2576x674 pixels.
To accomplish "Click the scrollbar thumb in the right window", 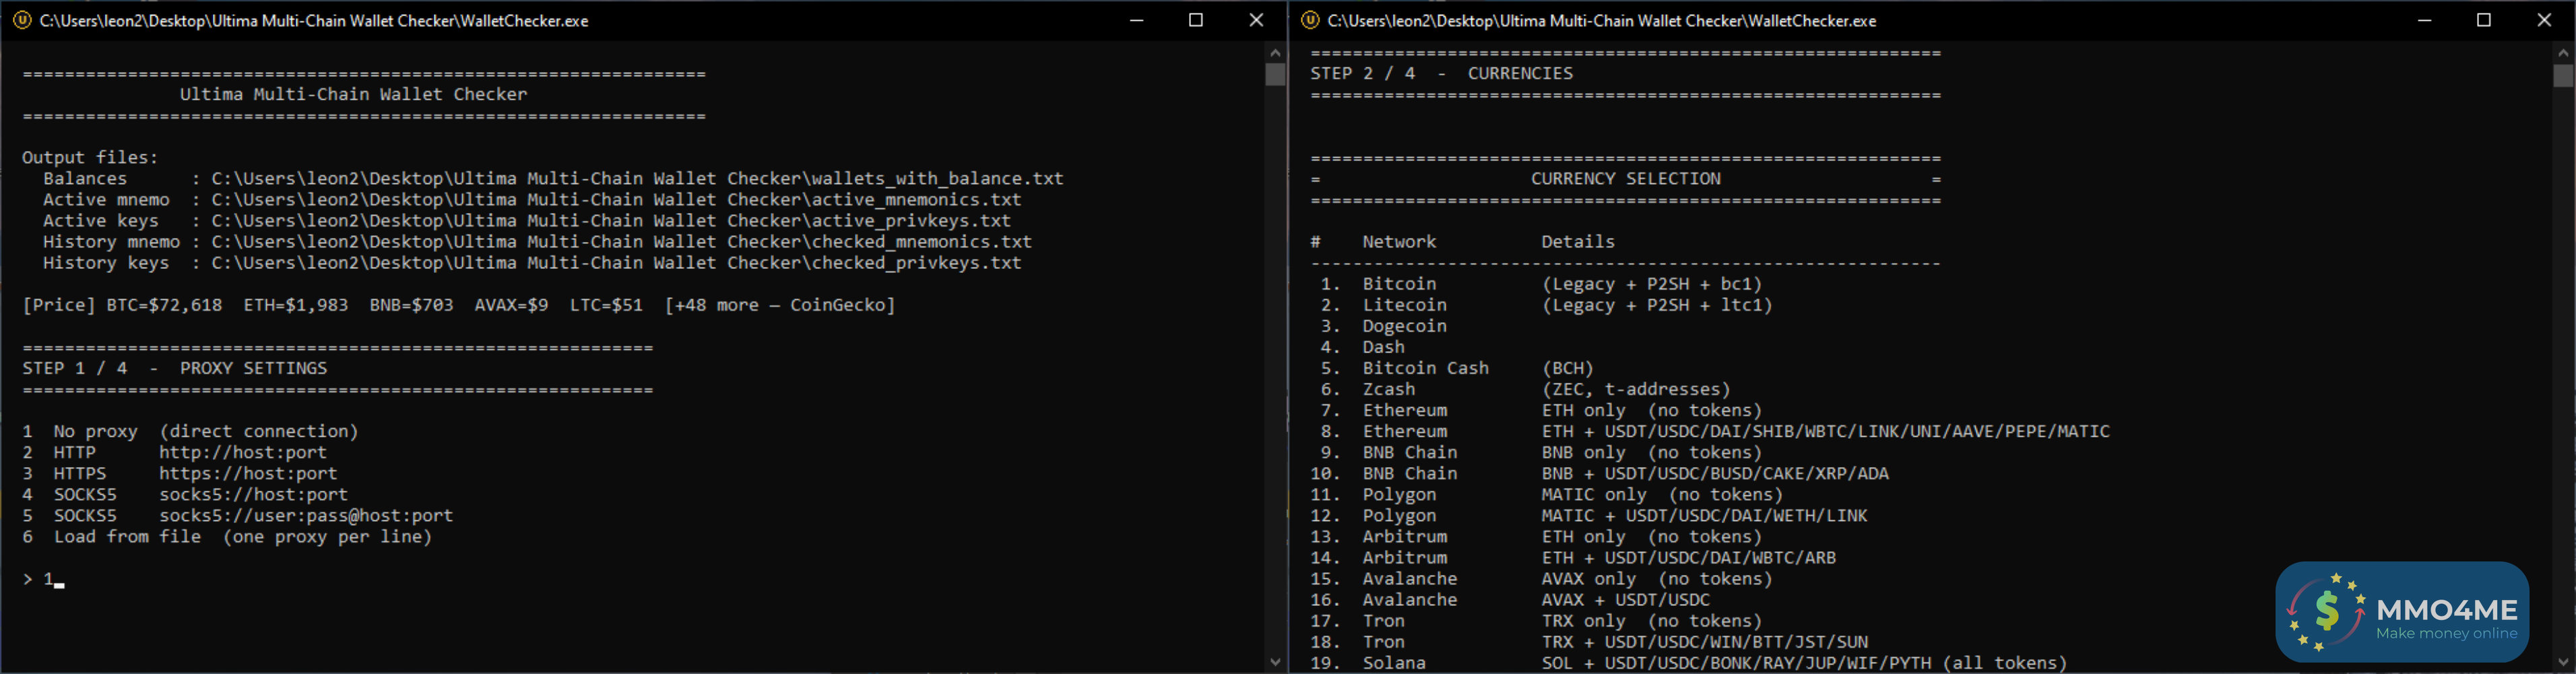I will 2563,76.
